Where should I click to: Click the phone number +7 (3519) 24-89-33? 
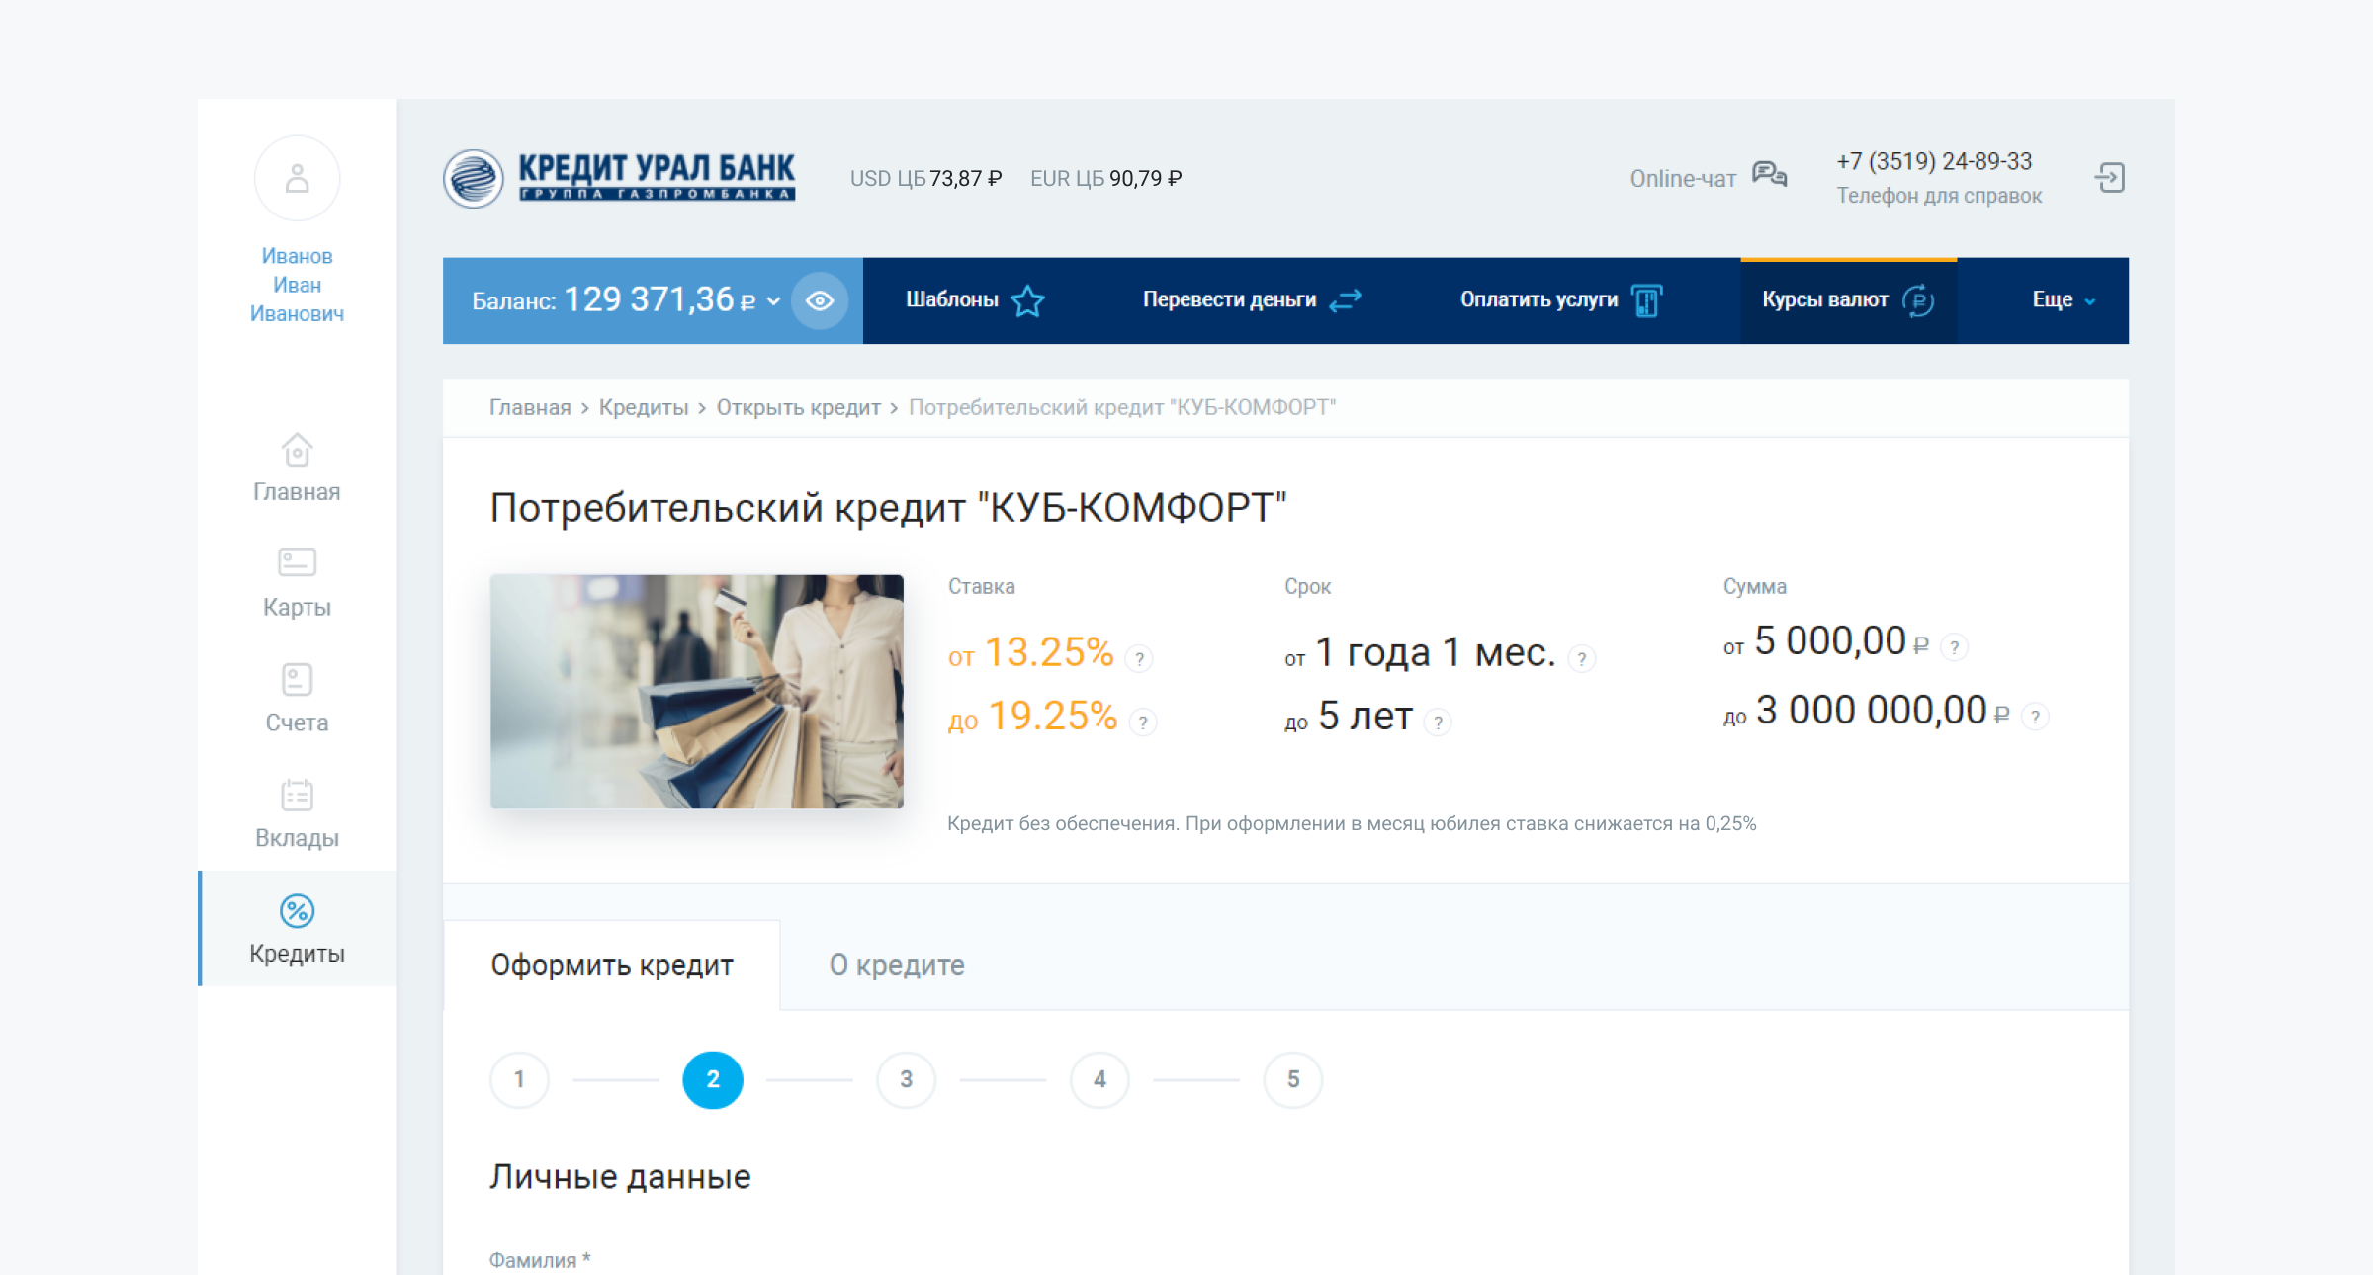[x=1934, y=161]
